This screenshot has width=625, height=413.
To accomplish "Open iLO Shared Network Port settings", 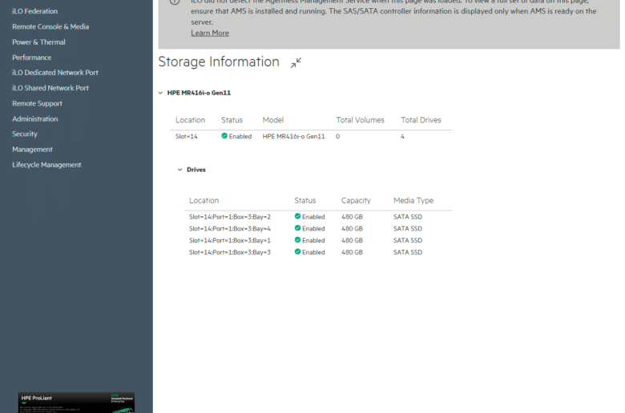I will [50, 88].
